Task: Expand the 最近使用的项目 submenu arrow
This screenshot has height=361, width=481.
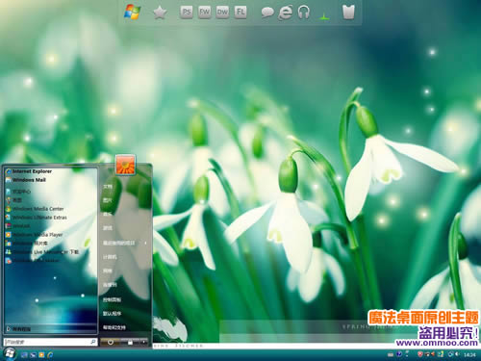Action: pos(145,243)
